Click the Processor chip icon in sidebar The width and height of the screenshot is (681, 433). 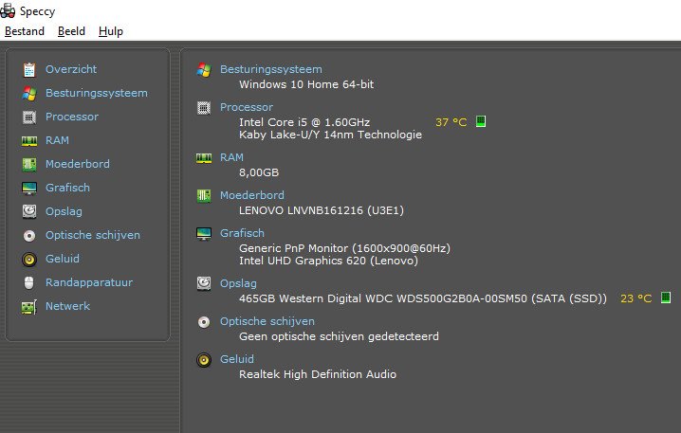pos(29,117)
